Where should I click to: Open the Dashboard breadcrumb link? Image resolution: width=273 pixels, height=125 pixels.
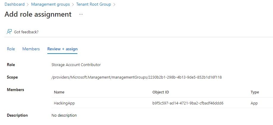point(15,4)
